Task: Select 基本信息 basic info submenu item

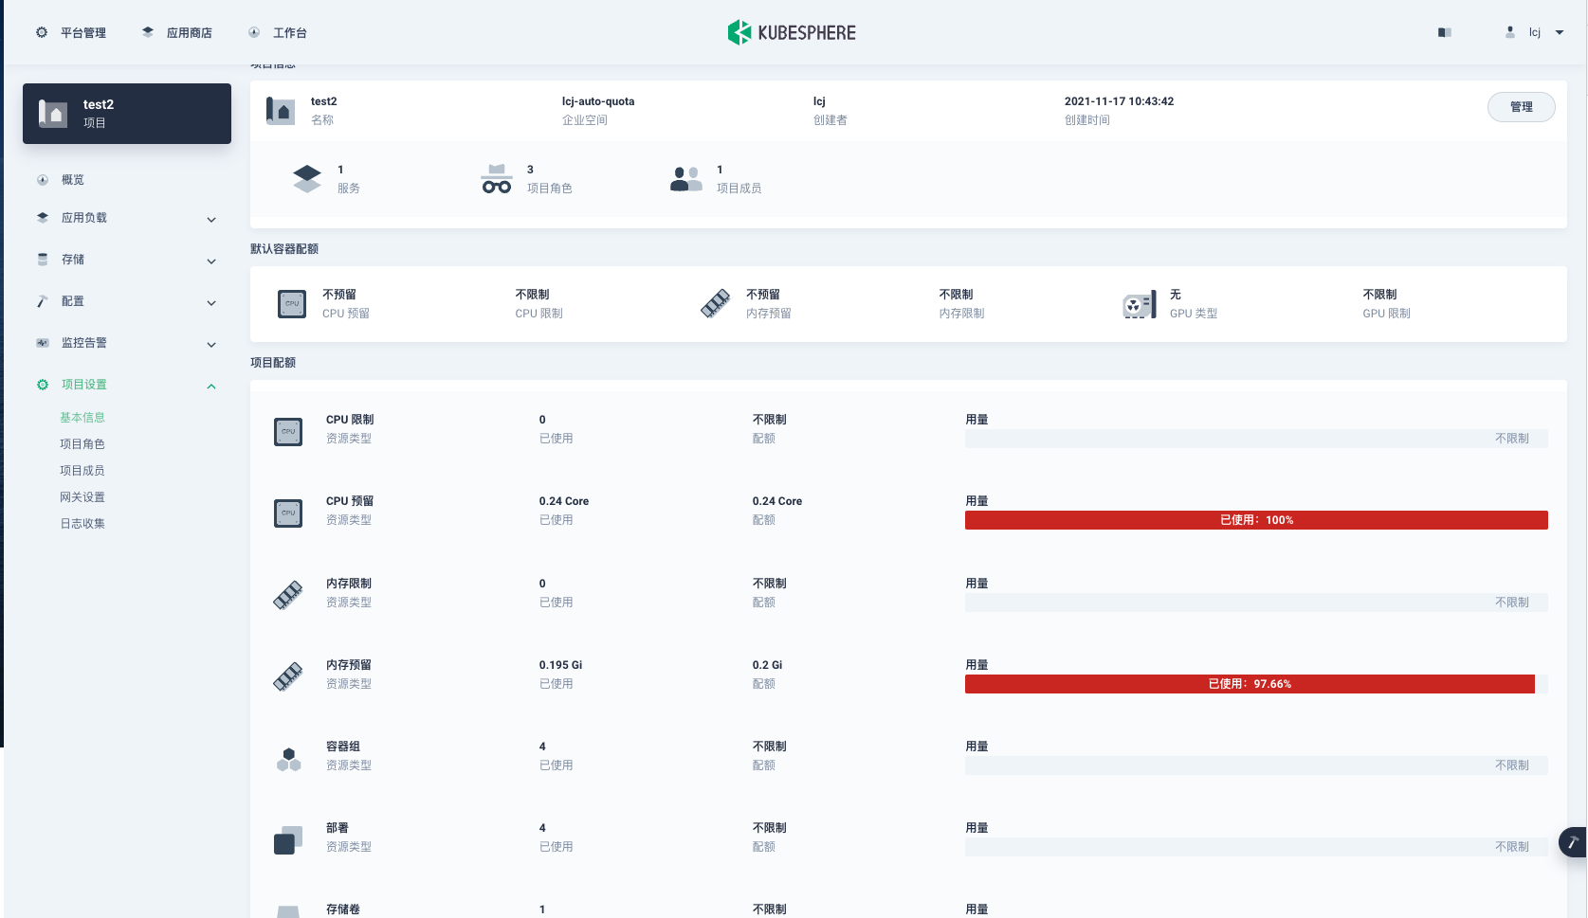Action: coord(82,418)
